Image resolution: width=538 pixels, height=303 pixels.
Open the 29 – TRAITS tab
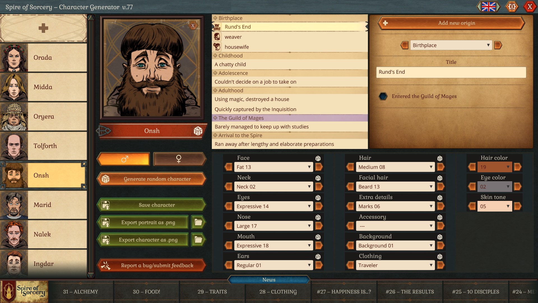click(212, 292)
